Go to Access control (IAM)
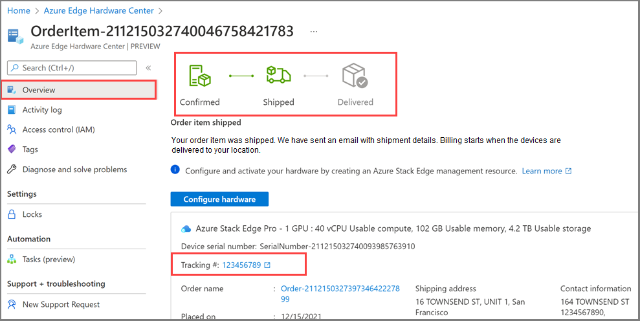Screen dimensions: 640x321 pos(58,129)
